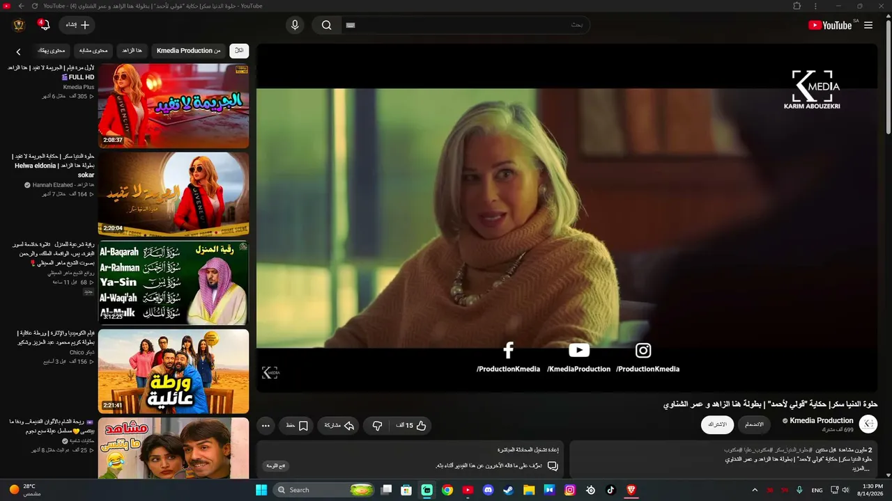Open the notifications bell
The image size is (892, 501).
(x=45, y=25)
